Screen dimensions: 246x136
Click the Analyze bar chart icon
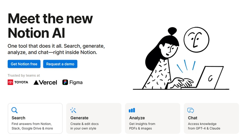pos(132,110)
